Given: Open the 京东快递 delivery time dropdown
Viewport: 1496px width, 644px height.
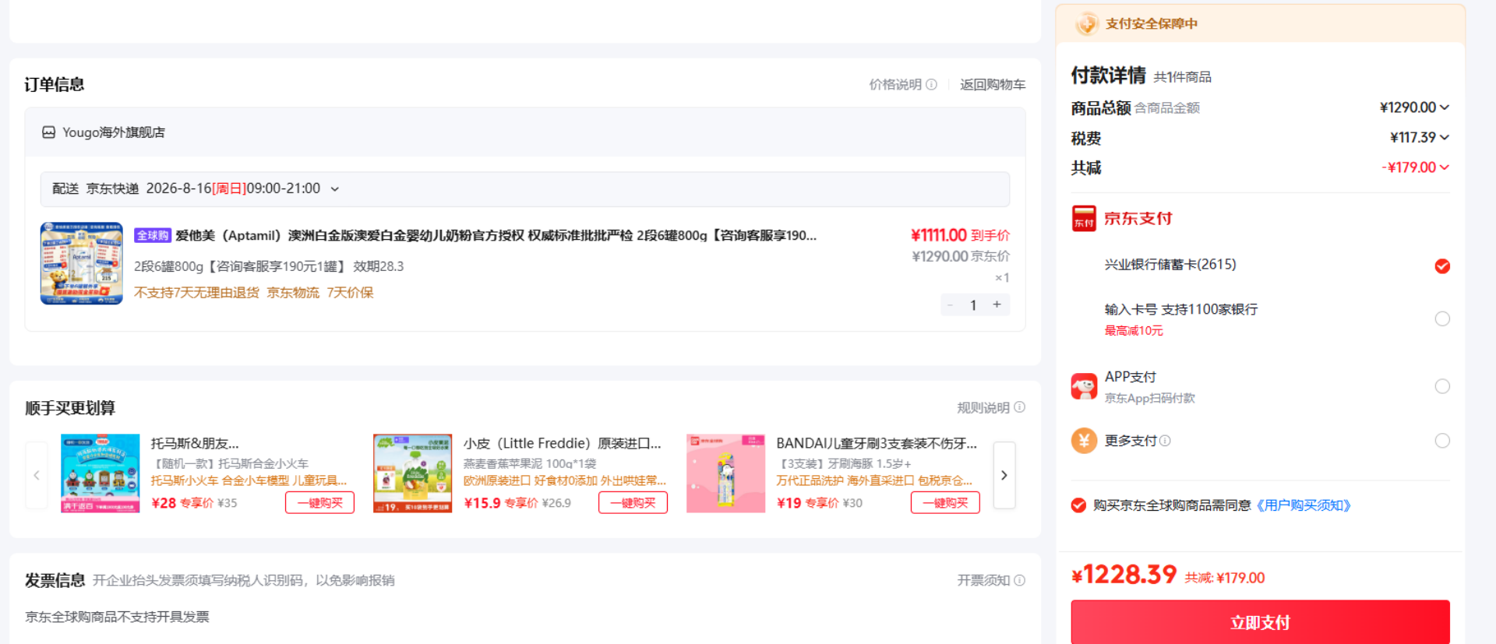Looking at the screenshot, I should 335,189.
